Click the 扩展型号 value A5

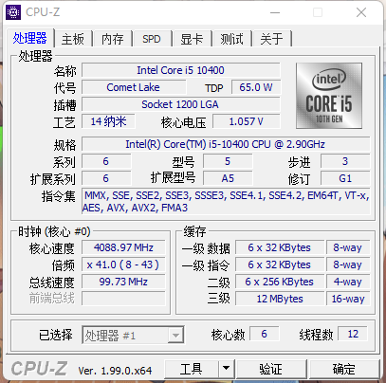[228, 178]
